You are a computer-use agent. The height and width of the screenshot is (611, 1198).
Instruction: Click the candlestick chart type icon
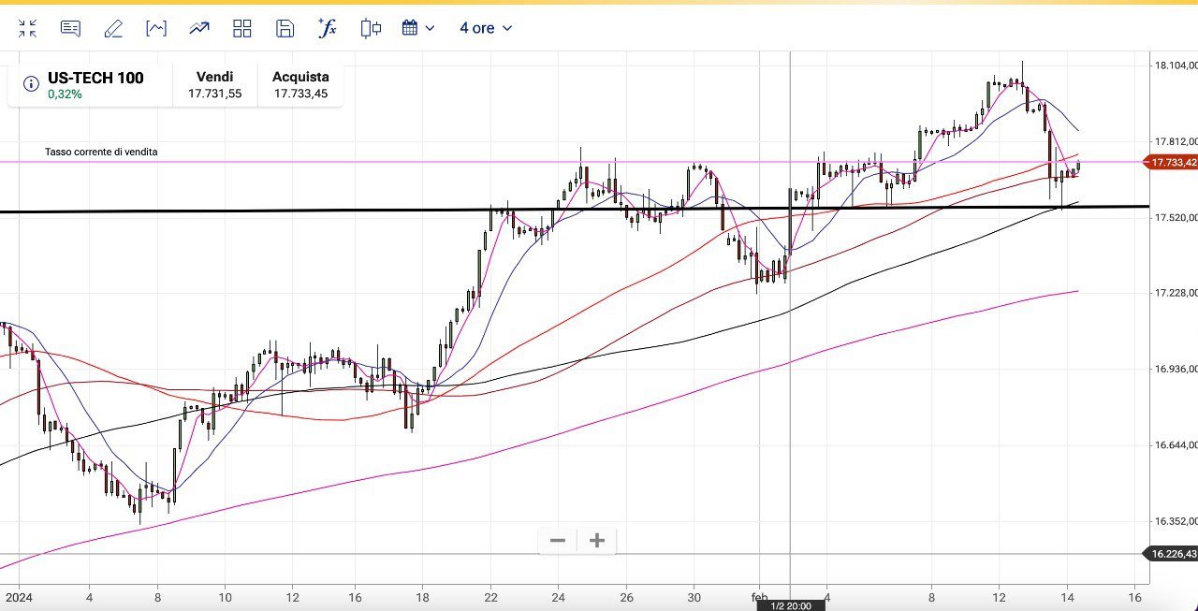click(x=371, y=28)
